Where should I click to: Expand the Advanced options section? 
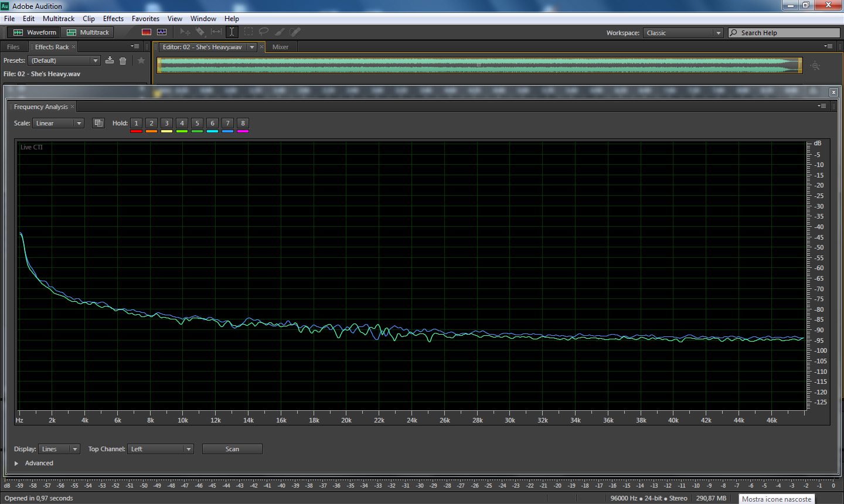coord(16,463)
